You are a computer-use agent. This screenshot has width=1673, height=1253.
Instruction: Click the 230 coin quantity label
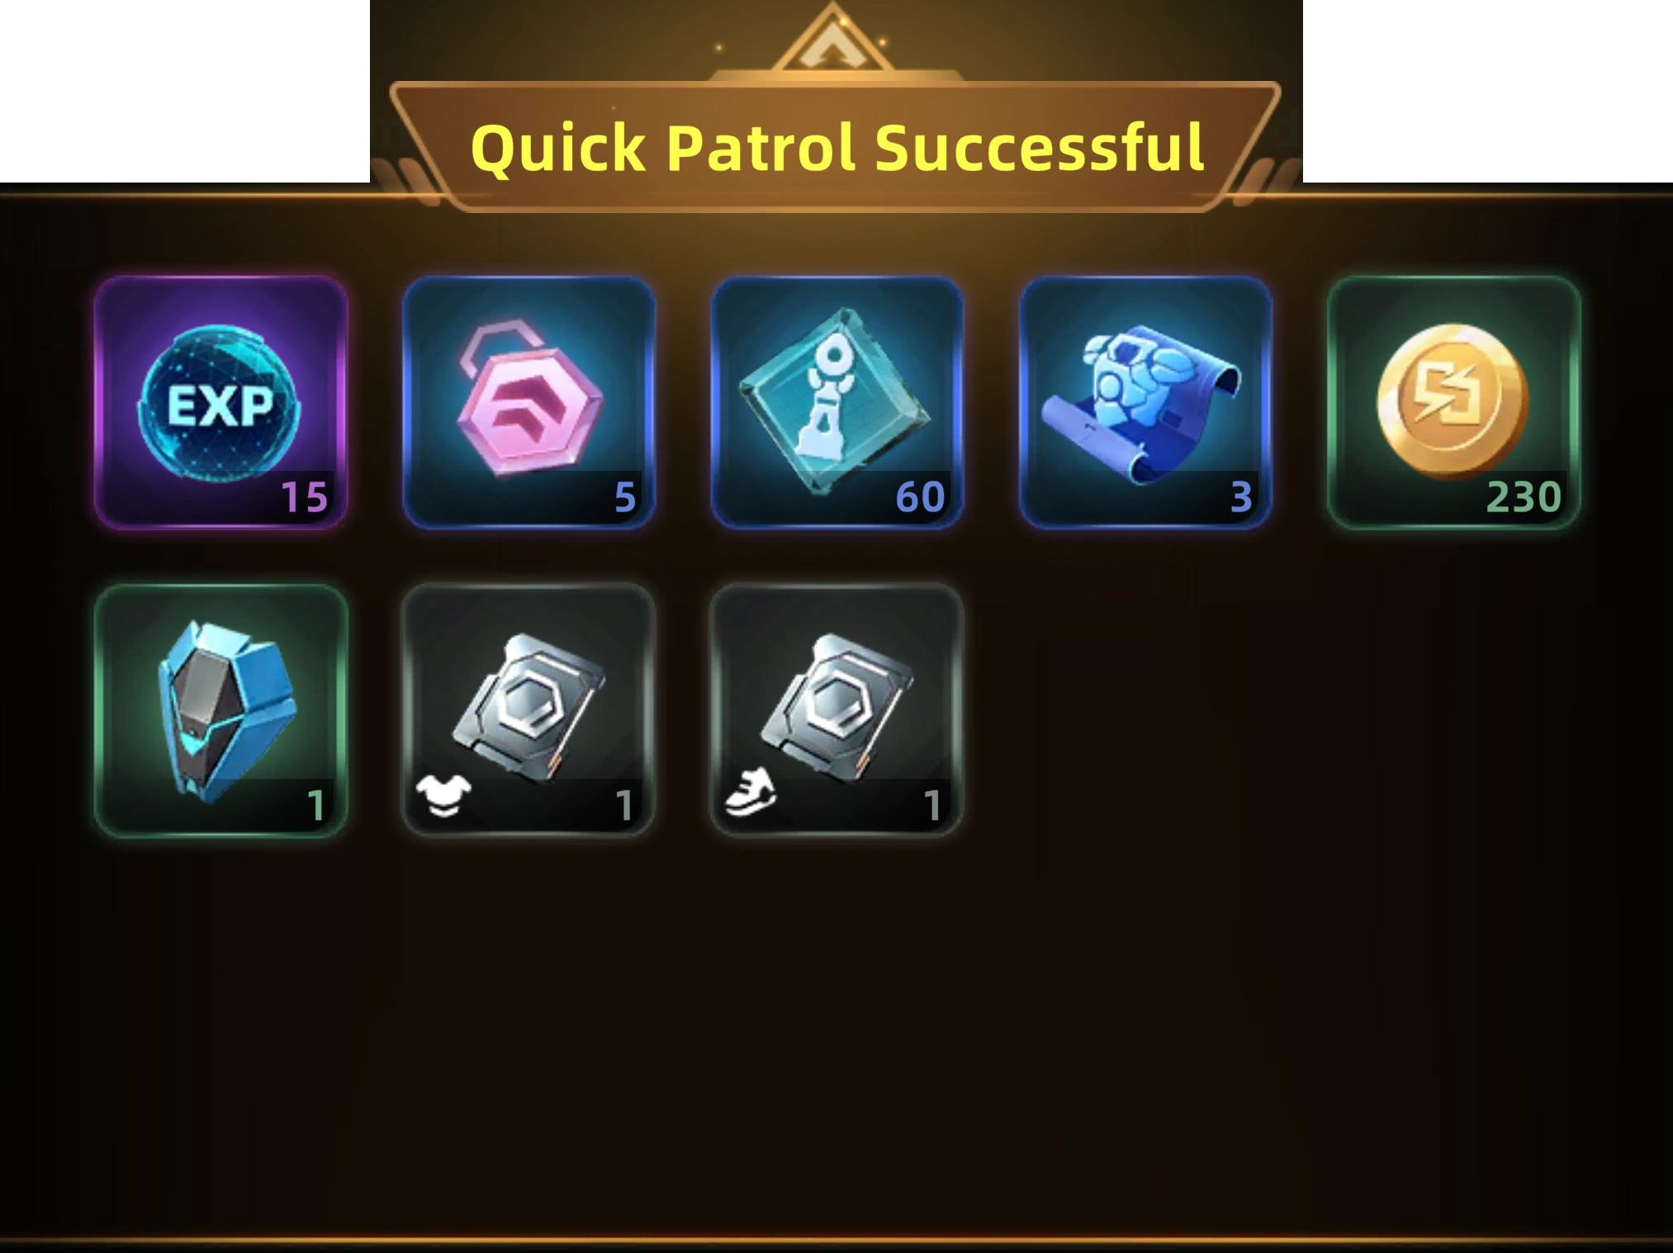1524,497
